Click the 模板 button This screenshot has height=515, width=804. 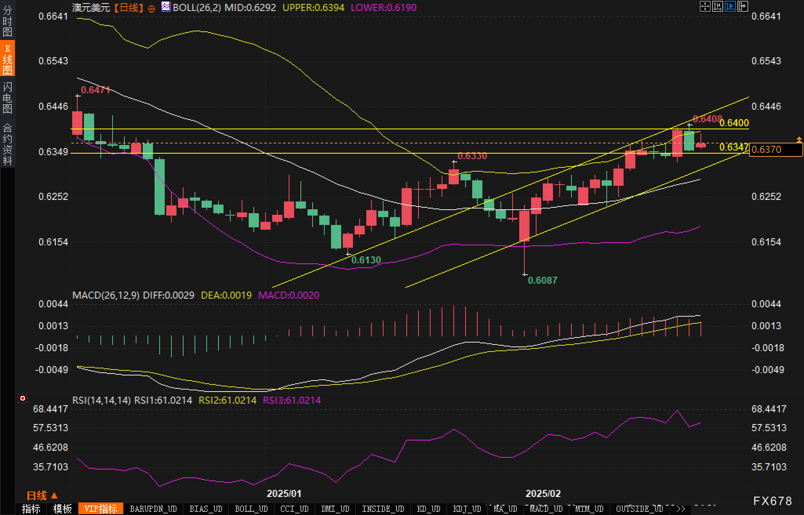pyautogui.click(x=62, y=509)
